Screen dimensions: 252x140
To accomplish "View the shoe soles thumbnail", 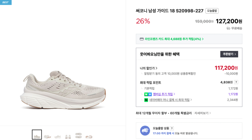I will (79, 135).
